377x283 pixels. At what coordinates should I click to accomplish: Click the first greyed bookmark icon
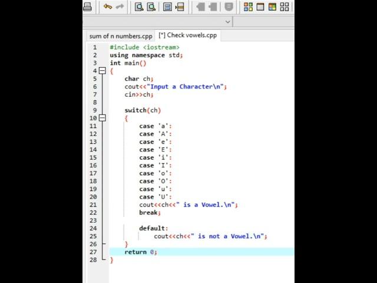tap(200, 6)
